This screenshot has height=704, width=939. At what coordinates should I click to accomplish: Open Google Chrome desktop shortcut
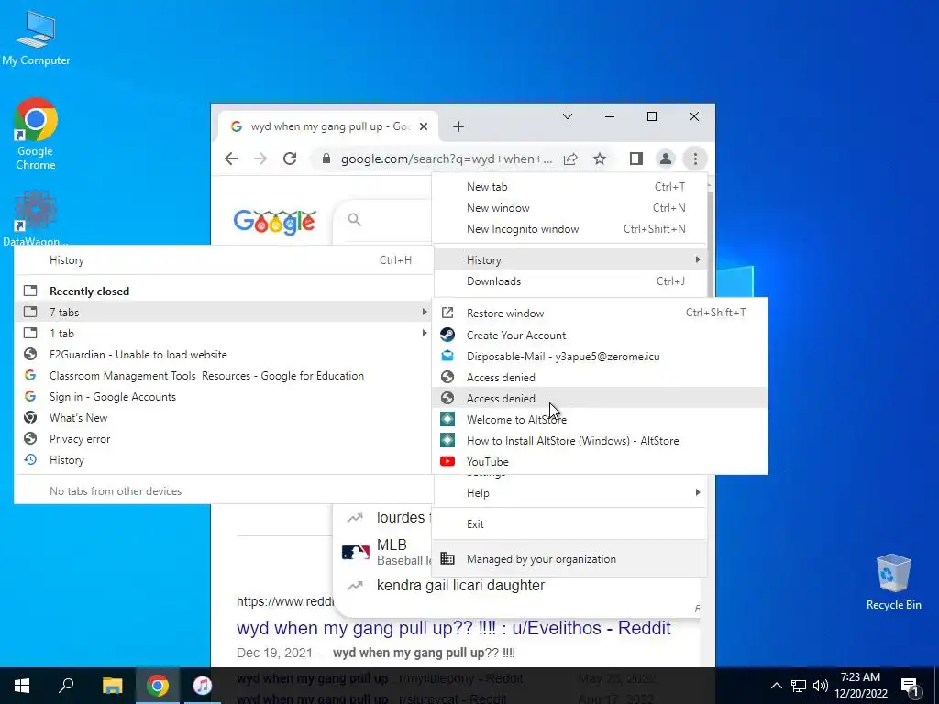[x=36, y=134]
